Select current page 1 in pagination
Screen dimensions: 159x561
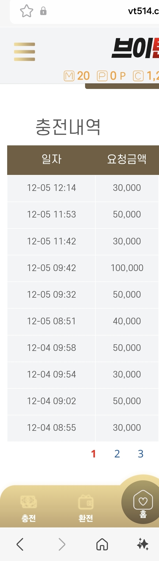pyautogui.click(x=93, y=454)
